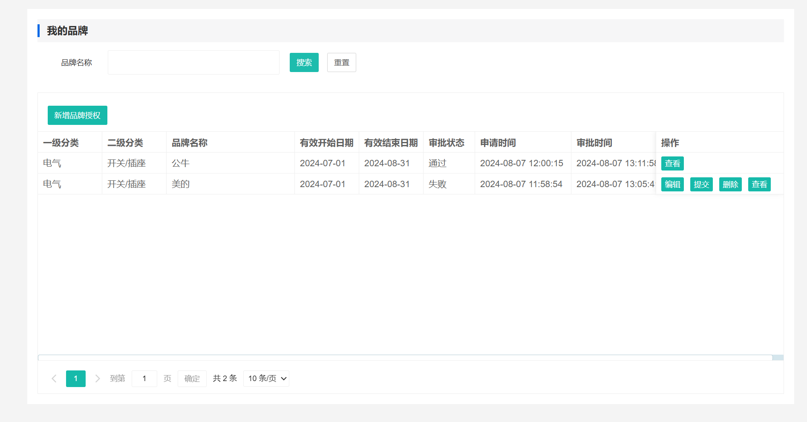The width and height of the screenshot is (807, 422).
Task: Click the 审批状态 column header
Action: click(x=446, y=143)
